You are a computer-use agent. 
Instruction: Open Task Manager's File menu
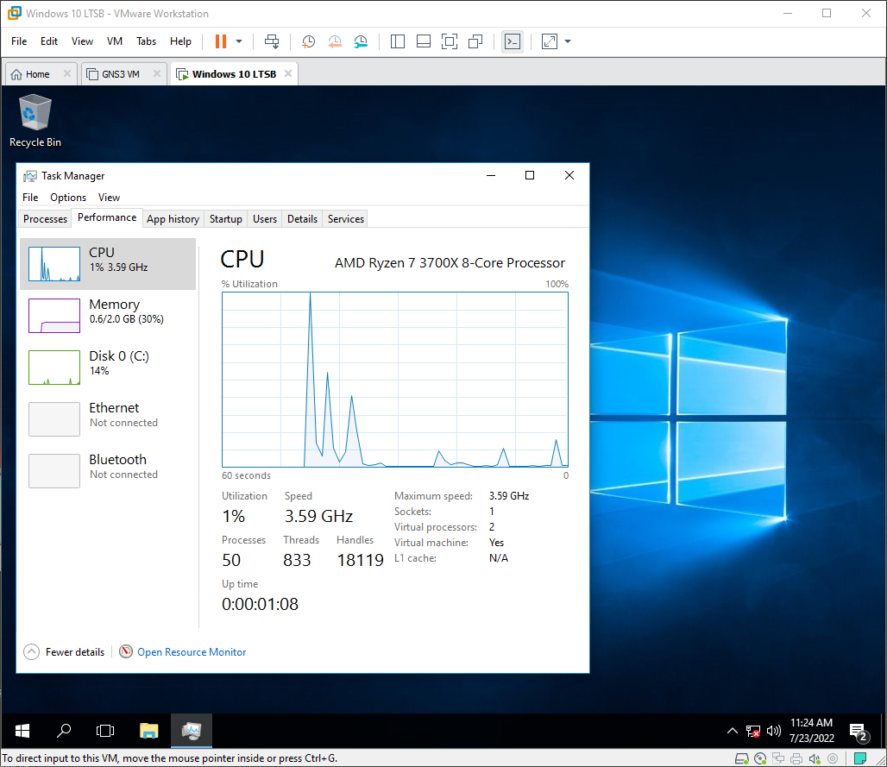pyautogui.click(x=30, y=198)
